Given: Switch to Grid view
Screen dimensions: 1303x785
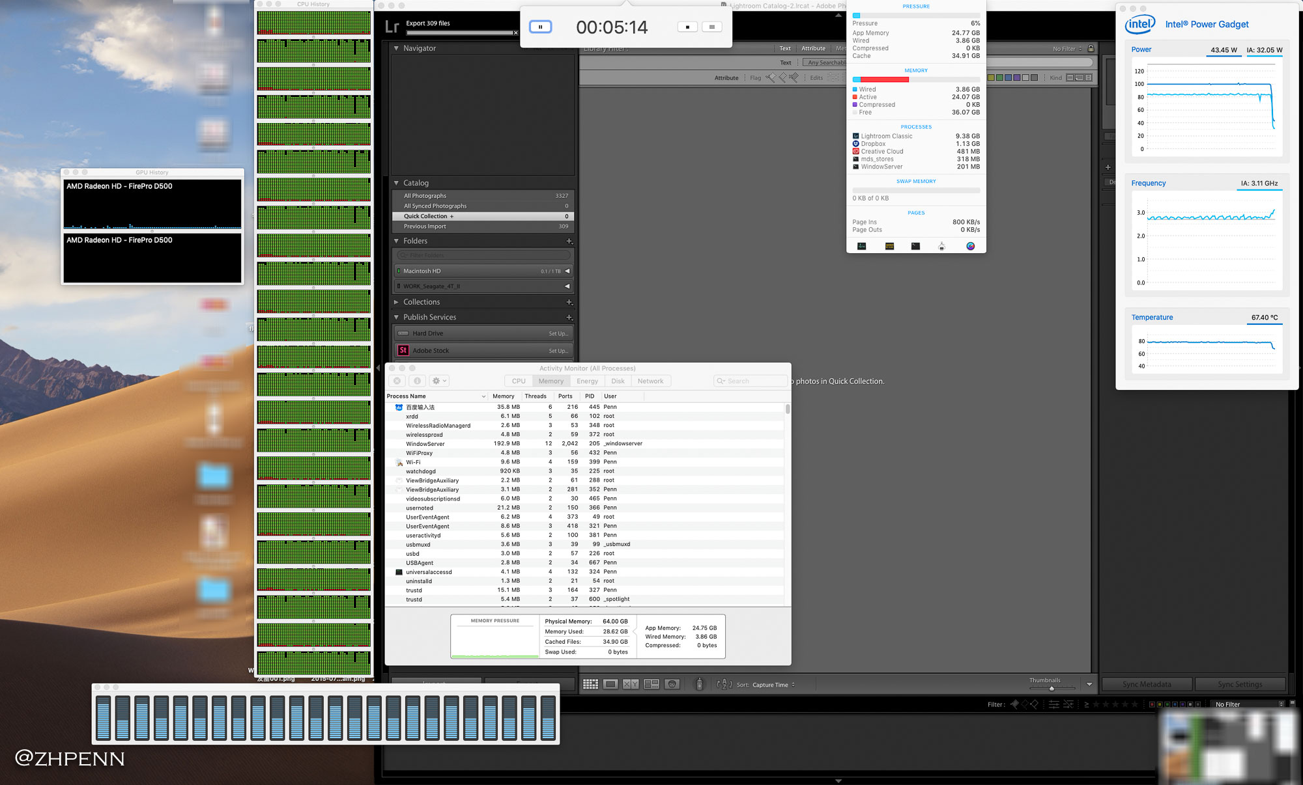Looking at the screenshot, I should pos(590,684).
